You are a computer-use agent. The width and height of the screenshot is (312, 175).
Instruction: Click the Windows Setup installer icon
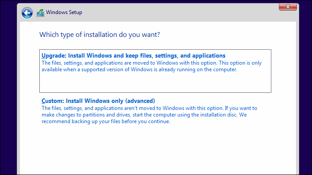coord(40,13)
